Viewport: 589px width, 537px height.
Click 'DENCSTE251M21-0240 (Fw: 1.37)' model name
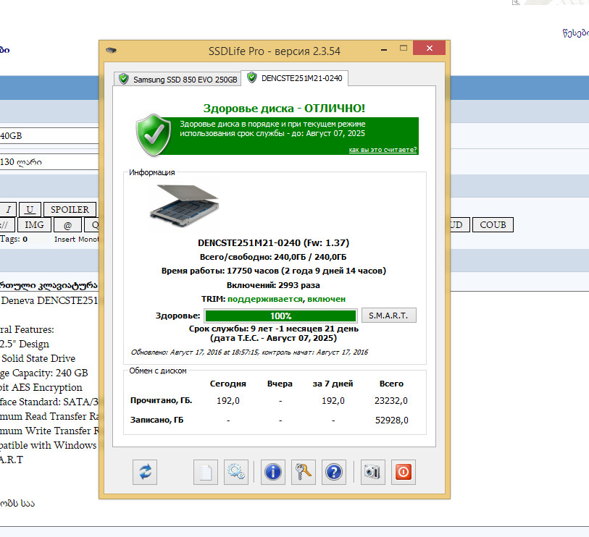(x=273, y=242)
